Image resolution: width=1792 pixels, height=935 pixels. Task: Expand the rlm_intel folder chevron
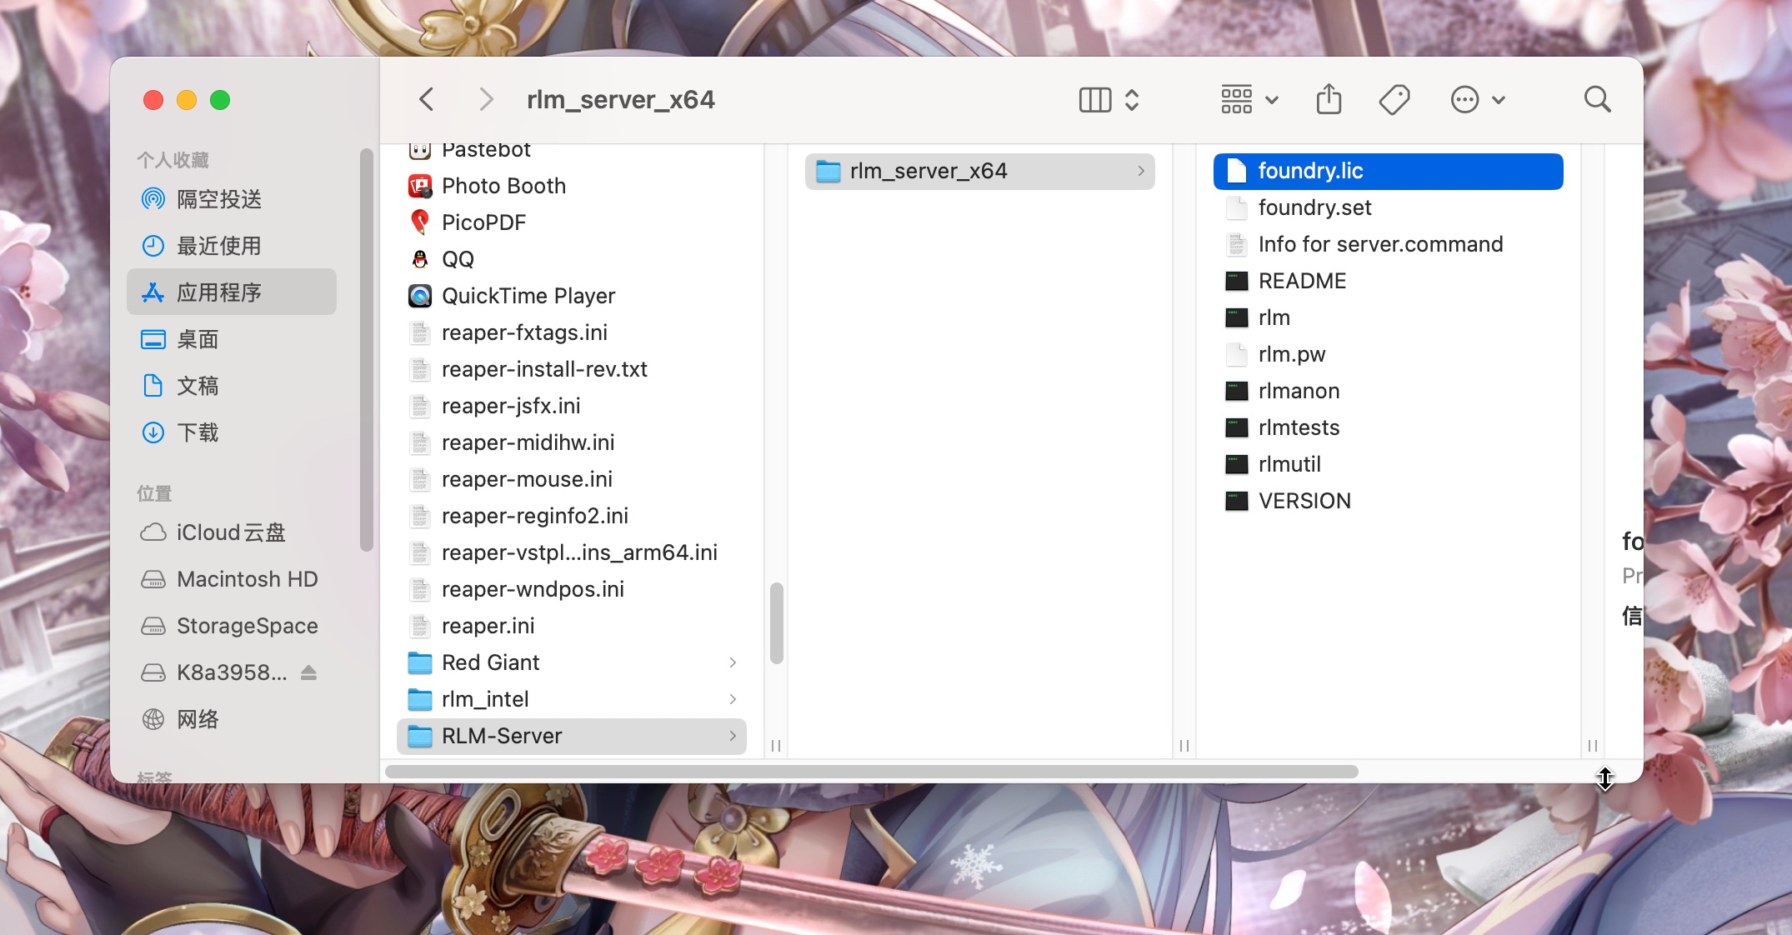point(733,699)
